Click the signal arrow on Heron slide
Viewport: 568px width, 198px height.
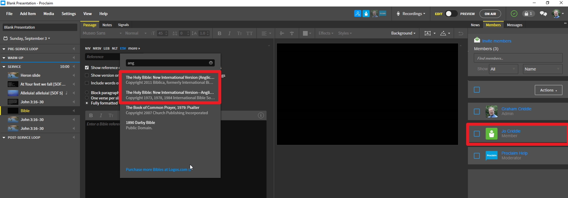73,75
